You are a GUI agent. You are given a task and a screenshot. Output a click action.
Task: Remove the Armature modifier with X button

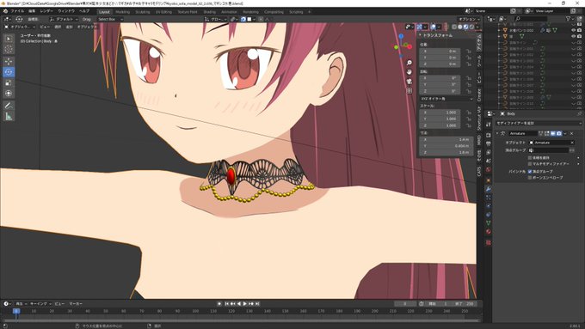coord(572,133)
